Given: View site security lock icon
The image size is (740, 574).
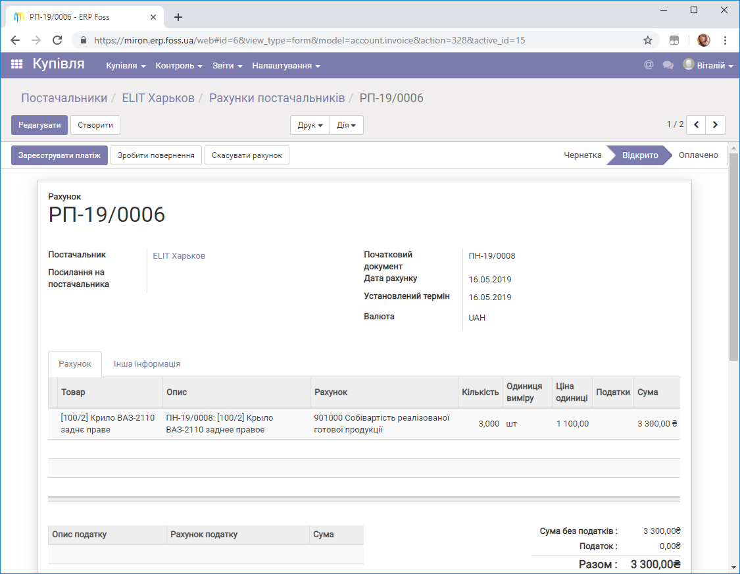Looking at the screenshot, I should coord(84,40).
